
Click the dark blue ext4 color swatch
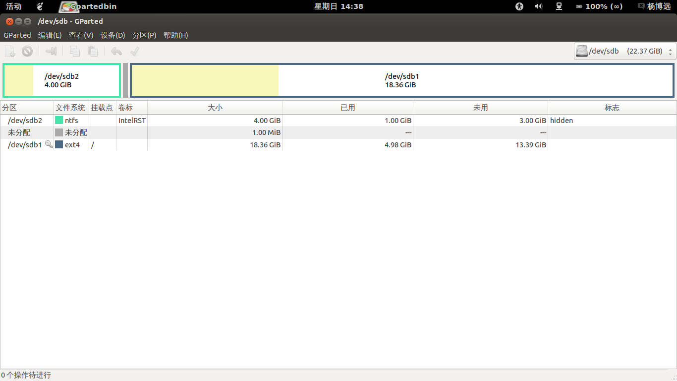click(59, 145)
